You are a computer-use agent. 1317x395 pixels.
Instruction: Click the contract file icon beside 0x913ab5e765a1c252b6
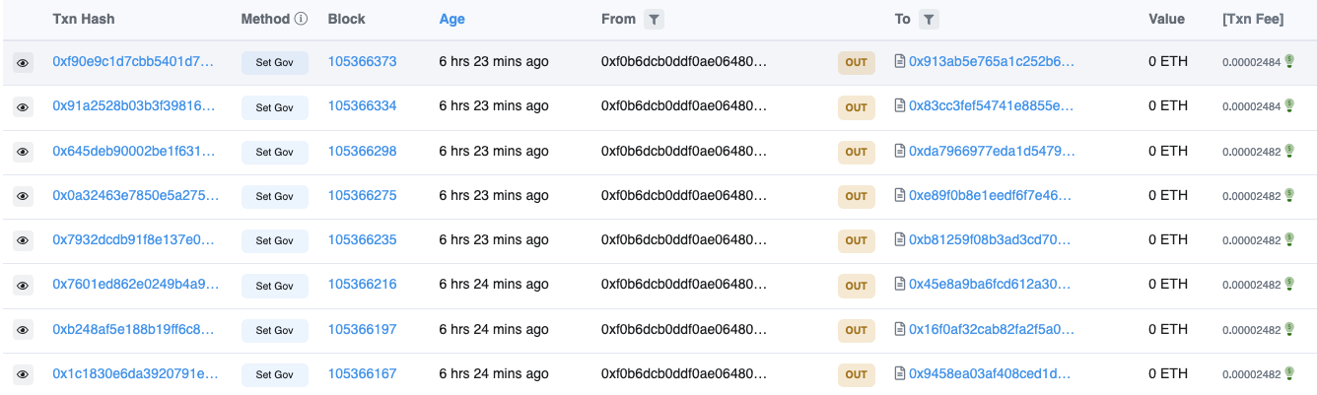point(899,61)
